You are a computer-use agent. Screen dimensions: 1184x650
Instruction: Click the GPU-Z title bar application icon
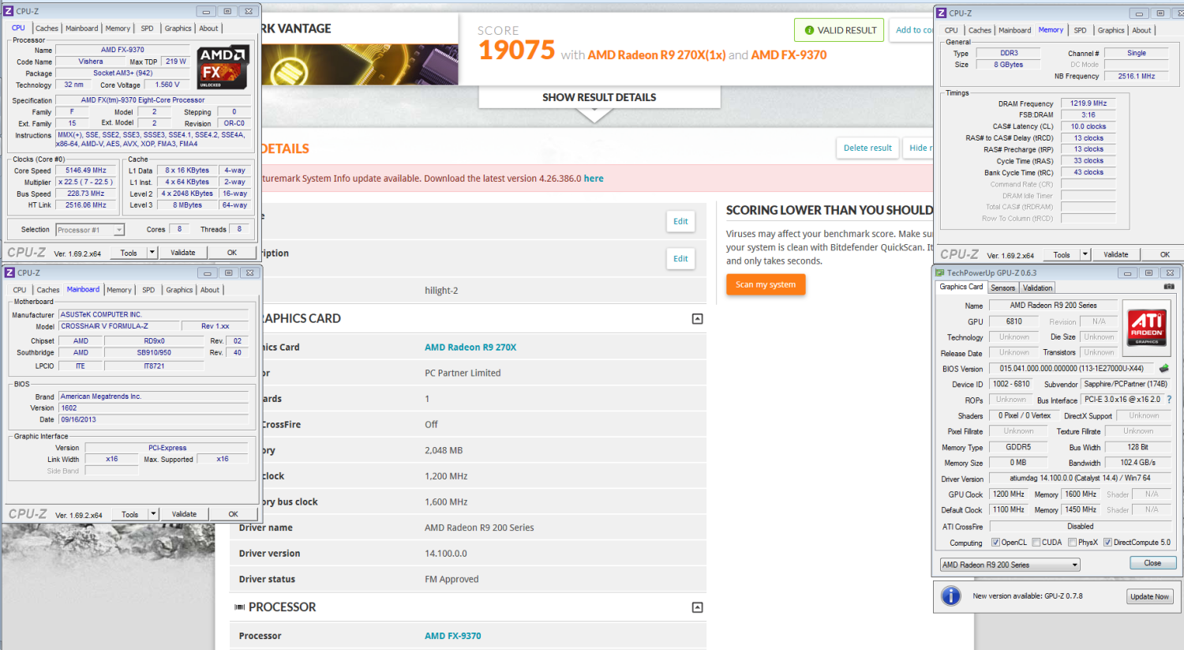940,272
